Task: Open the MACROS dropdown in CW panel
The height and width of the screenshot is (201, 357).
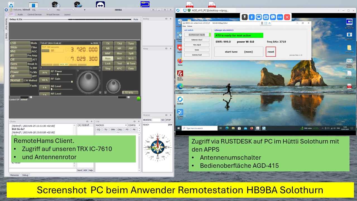Action: tap(111, 125)
